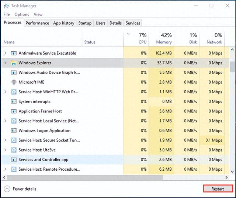
Task: Click the Application Frame Host icon
Action: point(14,111)
